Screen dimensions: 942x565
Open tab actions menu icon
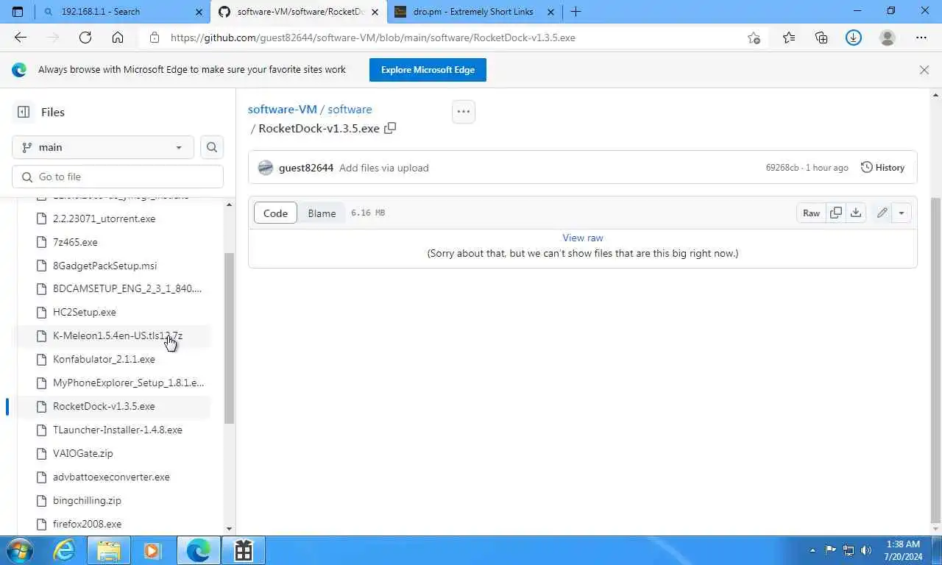click(x=18, y=12)
